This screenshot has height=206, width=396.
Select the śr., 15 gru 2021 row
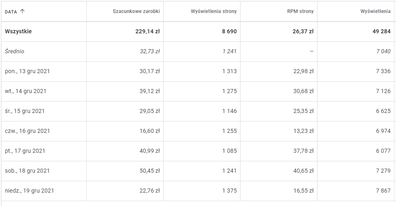[25, 111]
